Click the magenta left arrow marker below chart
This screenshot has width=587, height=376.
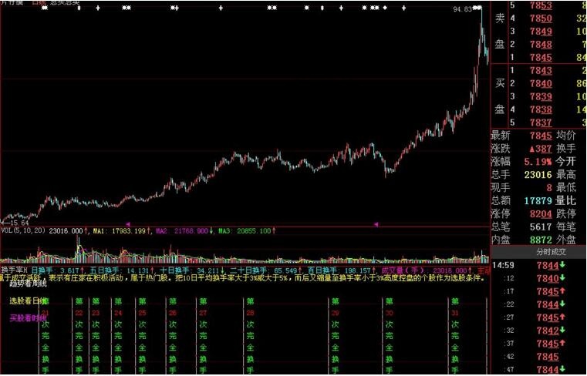pos(127,224)
